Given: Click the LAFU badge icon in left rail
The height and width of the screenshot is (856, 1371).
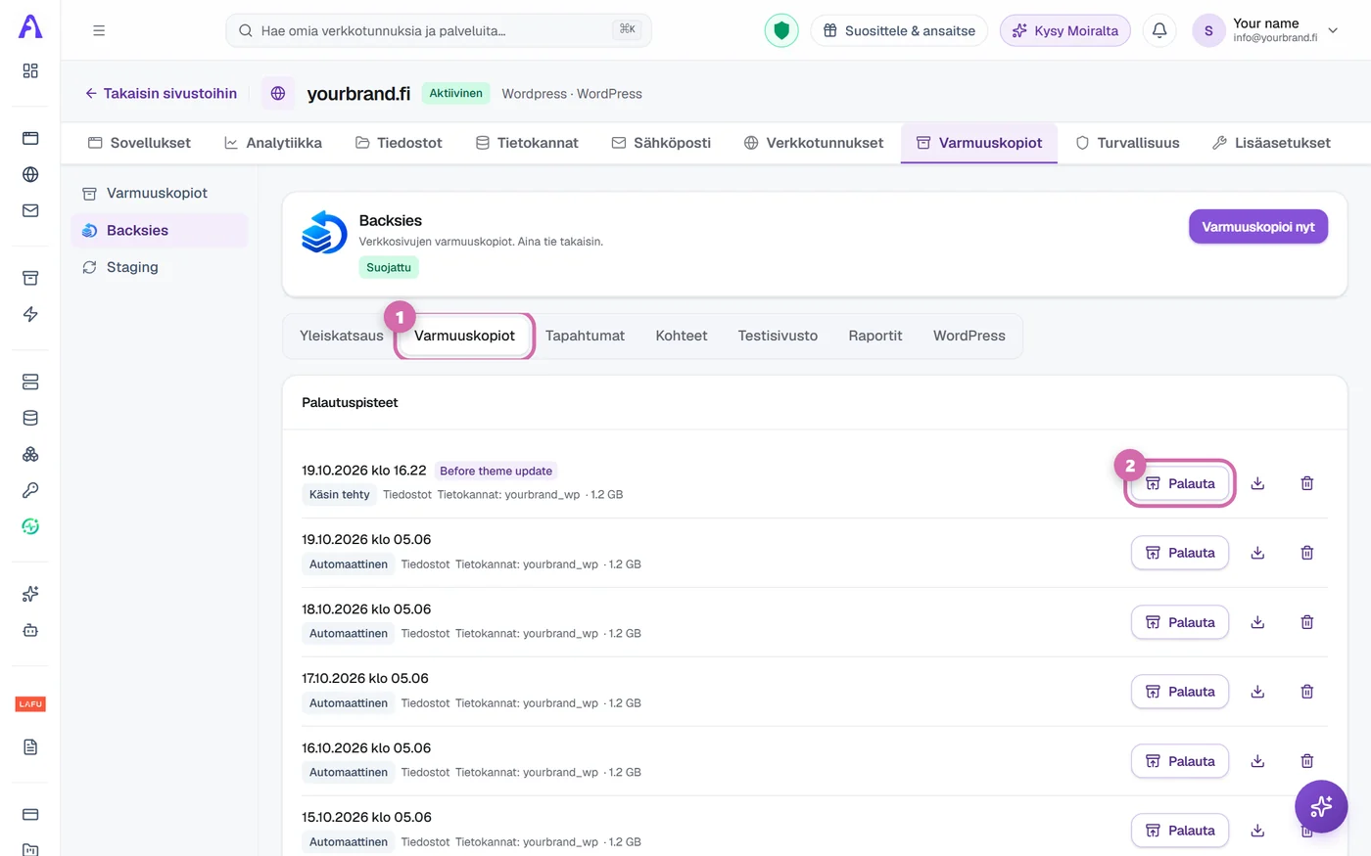Looking at the screenshot, I should pyautogui.click(x=30, y=704).
